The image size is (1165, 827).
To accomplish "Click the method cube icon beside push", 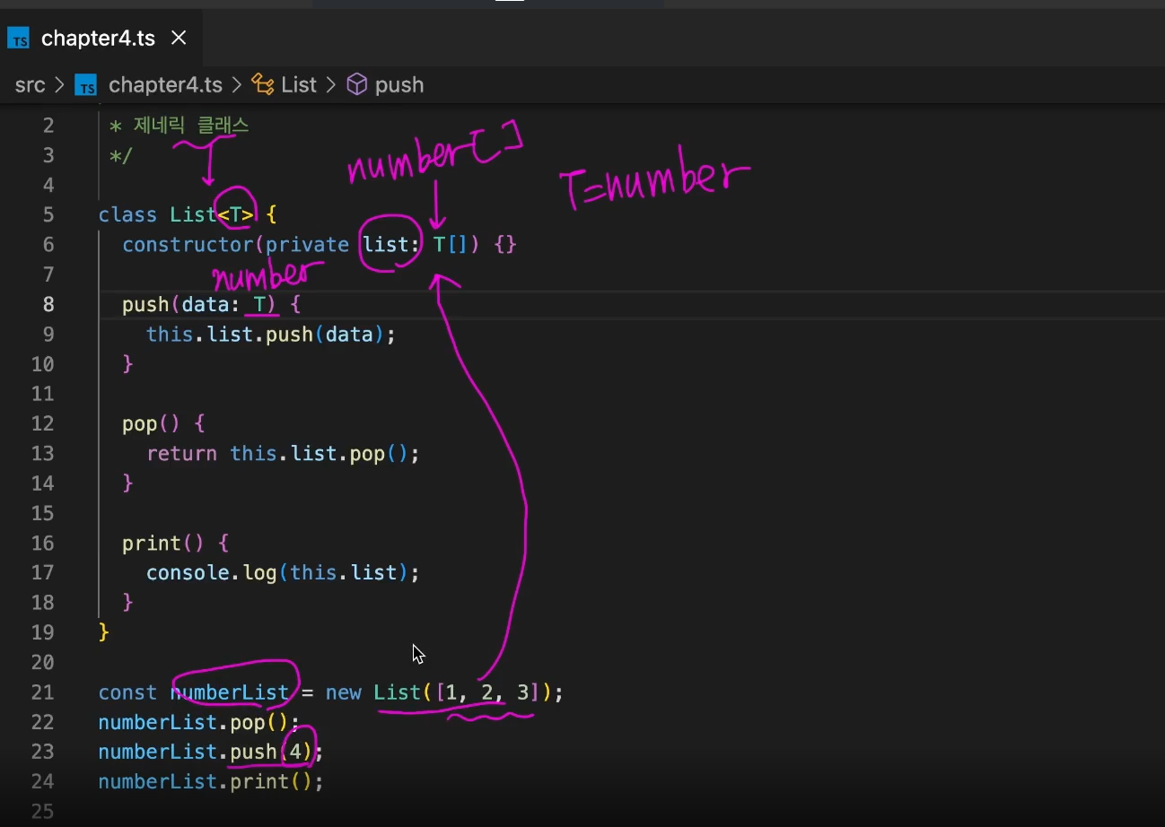I will (x=357, y=85).
